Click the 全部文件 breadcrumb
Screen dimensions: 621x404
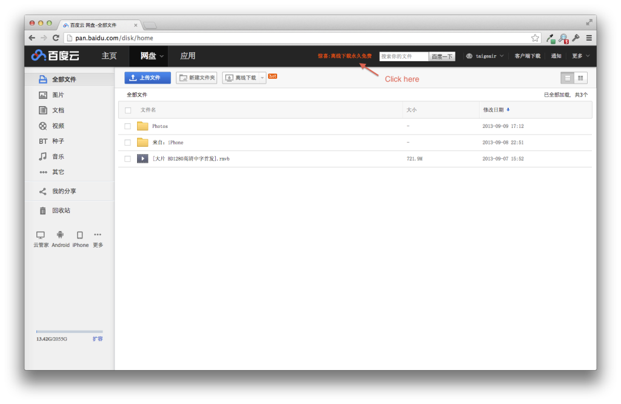(x=136, y=95)
